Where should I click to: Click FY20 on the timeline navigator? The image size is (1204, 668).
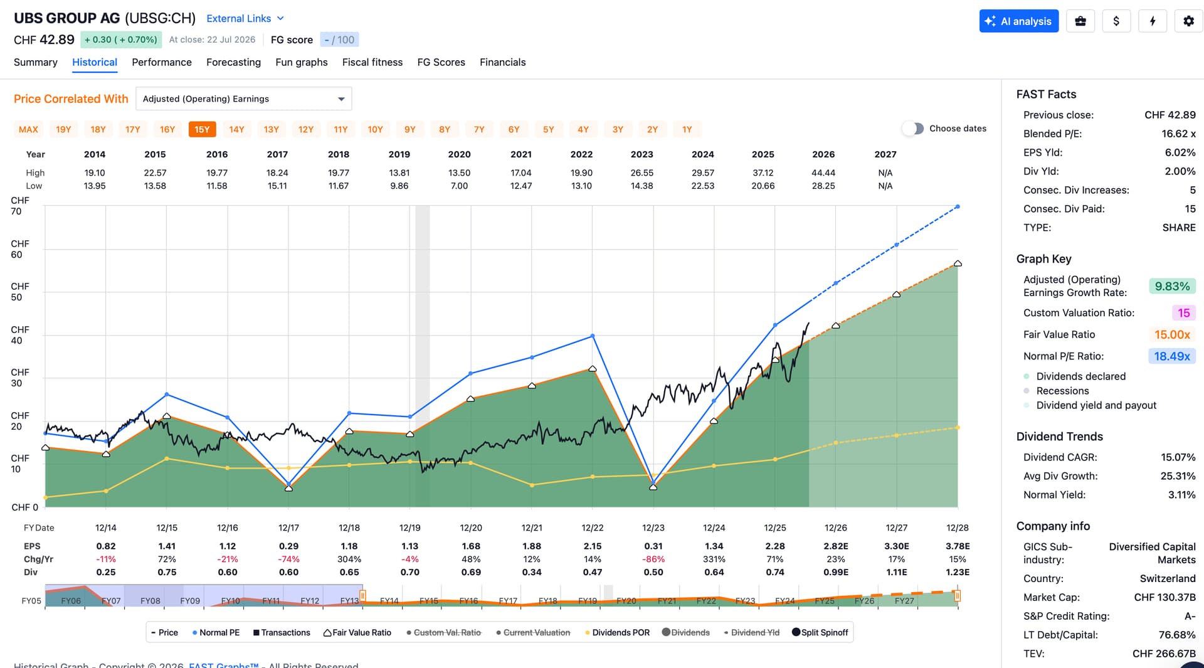point(626,601)
